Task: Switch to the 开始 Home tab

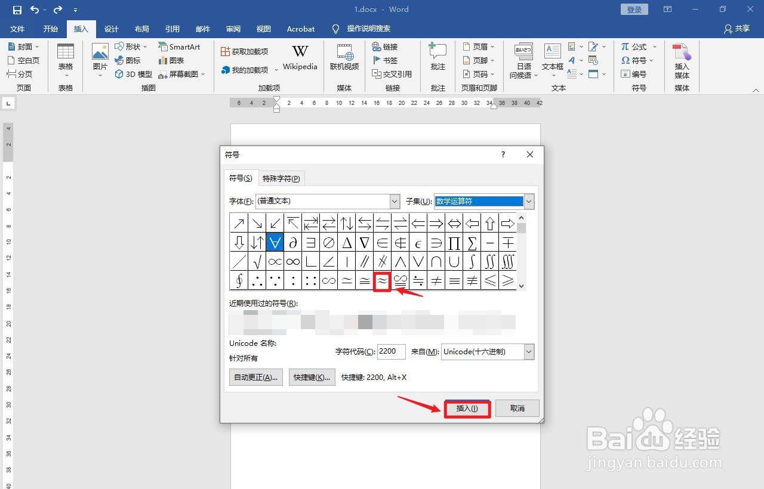Action: (x=51, y=29)
